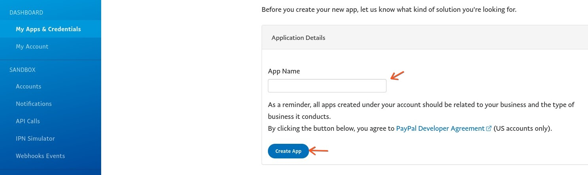Click the Application Details panel header

click(298, 38)
